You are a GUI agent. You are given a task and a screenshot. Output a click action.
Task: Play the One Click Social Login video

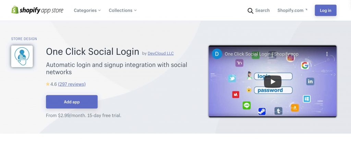tap(273, 82)
